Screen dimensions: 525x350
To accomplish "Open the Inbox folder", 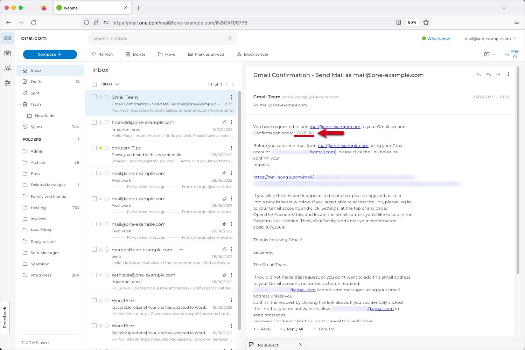I will pos(50,70).
